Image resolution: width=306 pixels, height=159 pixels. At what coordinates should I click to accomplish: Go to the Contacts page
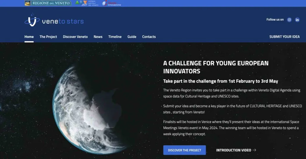(149, 37)
